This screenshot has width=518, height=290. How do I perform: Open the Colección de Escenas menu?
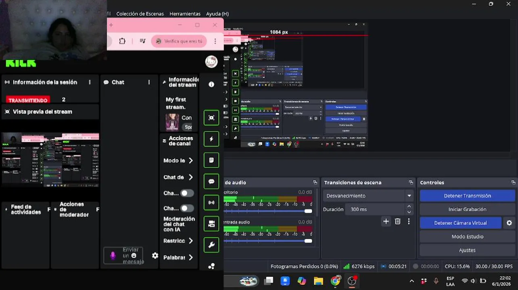[140, 14]
